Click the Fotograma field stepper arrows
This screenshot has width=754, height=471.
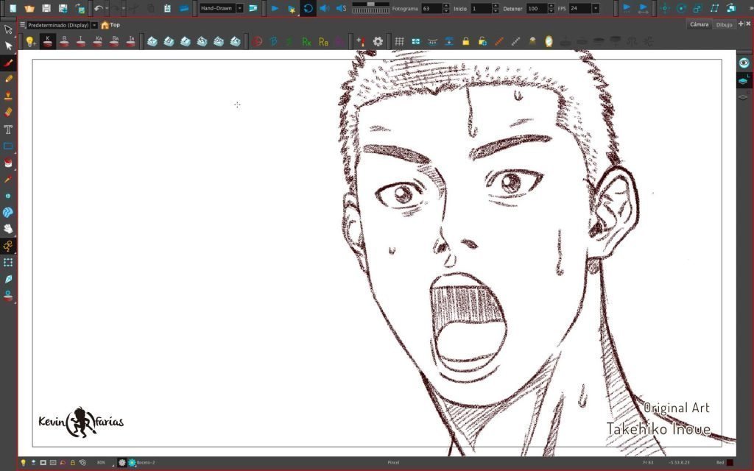[x=446, y=8]
